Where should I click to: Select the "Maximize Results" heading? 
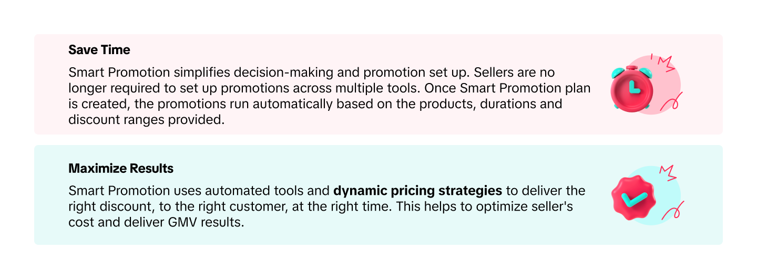pyautogui.click(x=121, y=169)
